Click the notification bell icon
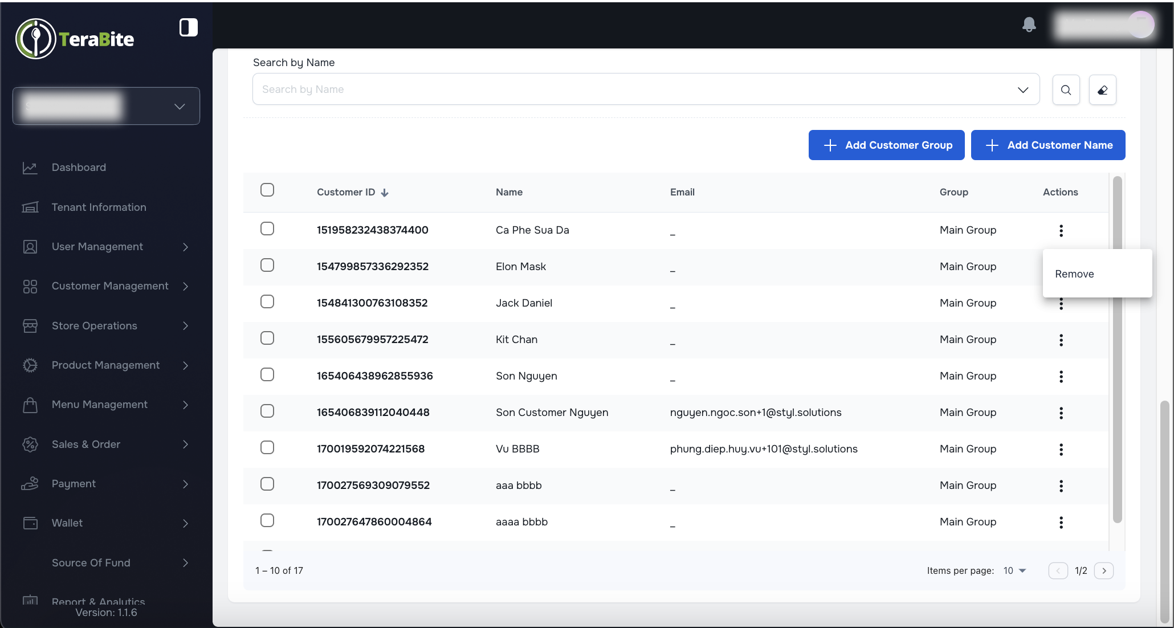Viewport: 1174px width, 628px height. pyautogui.click(x=1029, y=25)
